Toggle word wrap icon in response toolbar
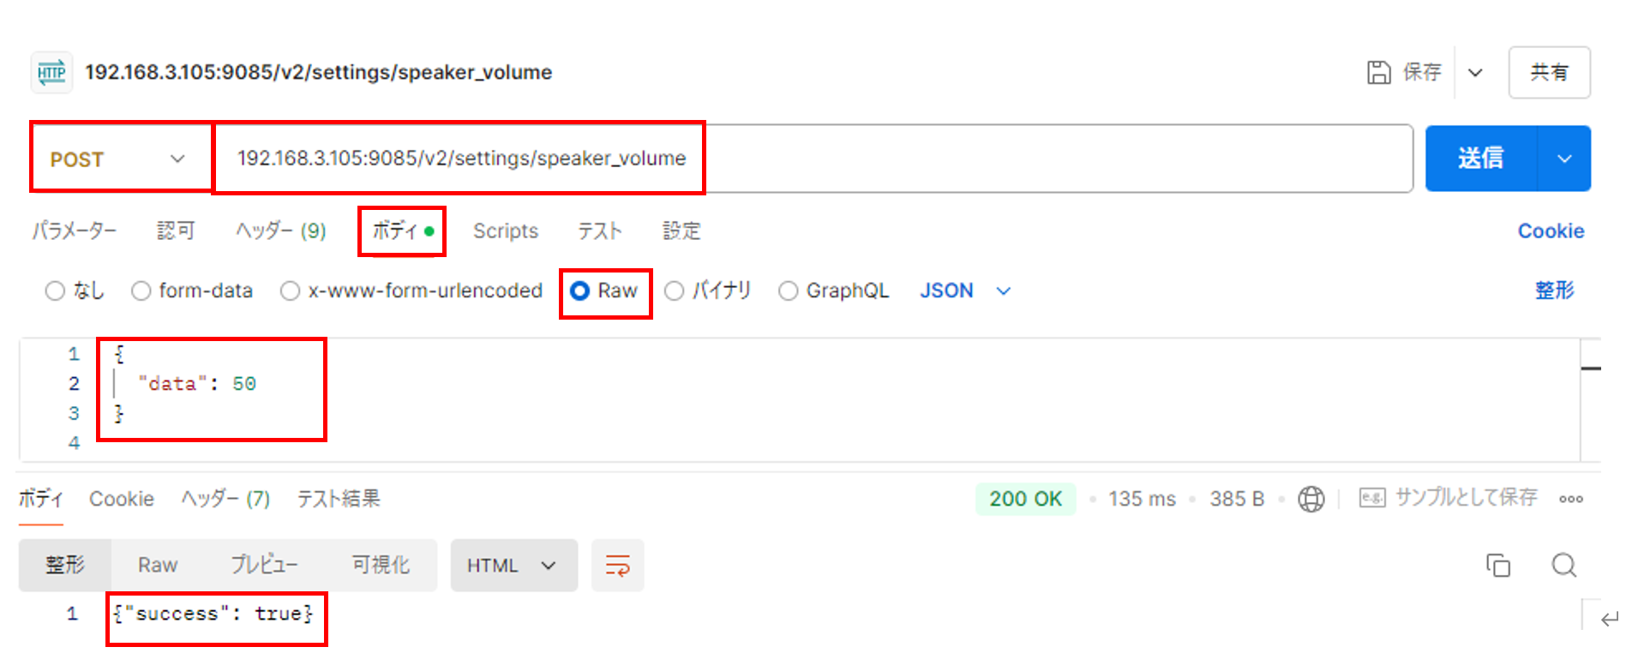Image resolution: width=1632 pixels, height=671 pixels. coord(617,566)
